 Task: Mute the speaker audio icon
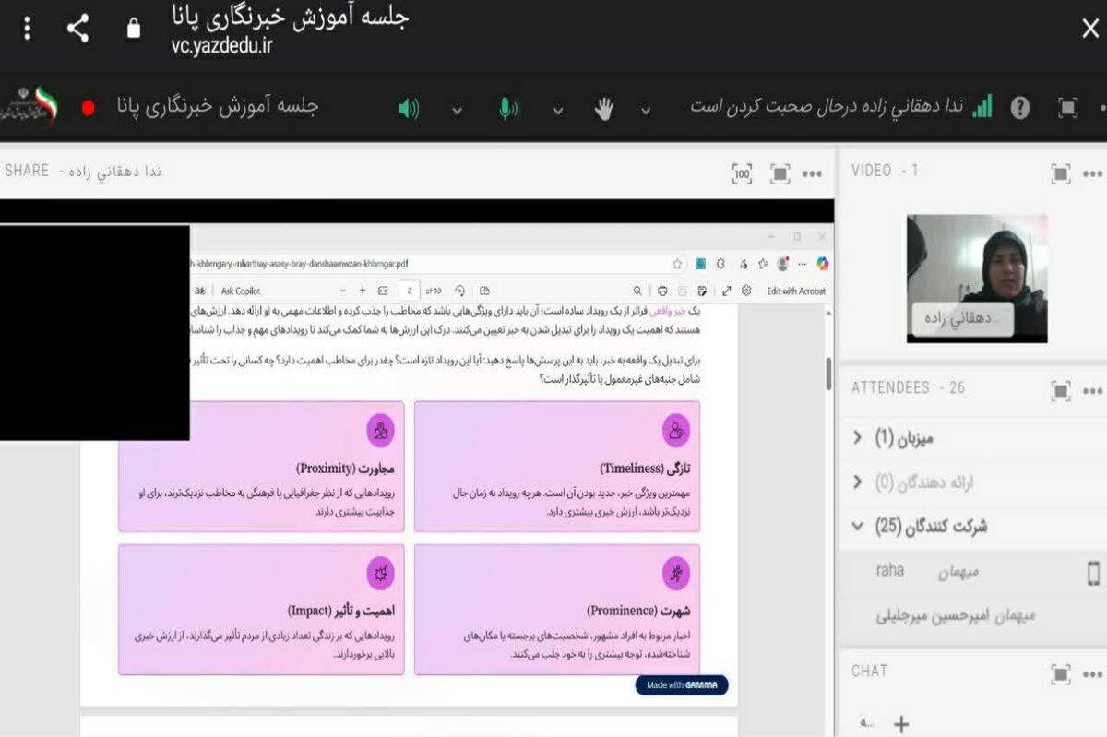pyautogui.click(x=409, y=109)
